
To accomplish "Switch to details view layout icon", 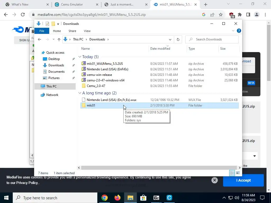I will (x=232, y=173).
